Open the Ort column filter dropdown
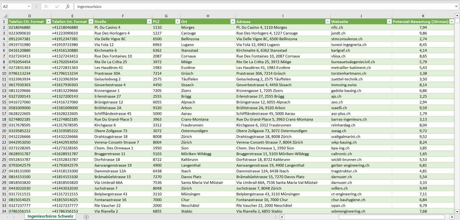The height and width of the screenshot is (220, 460). 232,22
